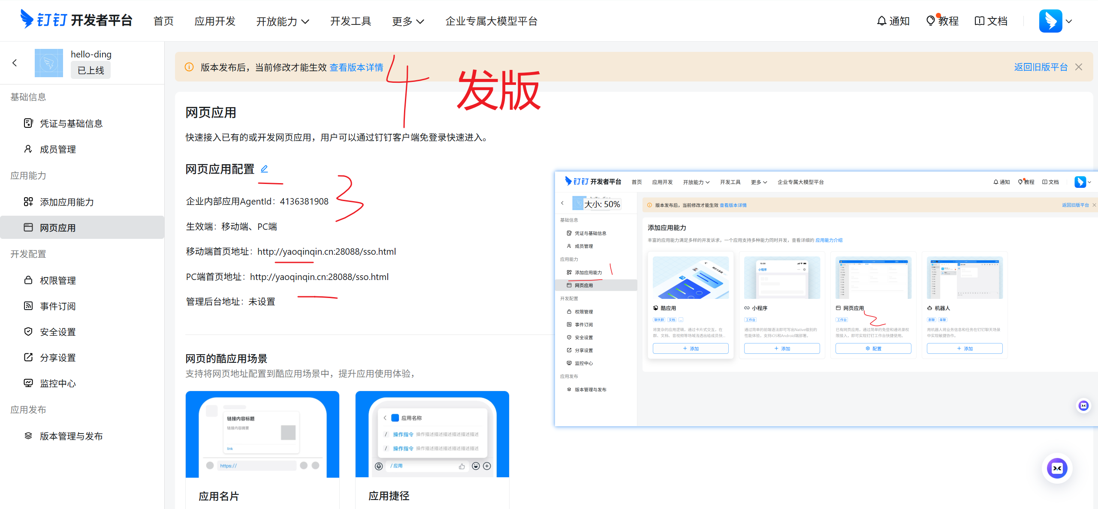Open 通知 bell in top bar
Screen dimensions: 1098x509
tap(893, 21)
